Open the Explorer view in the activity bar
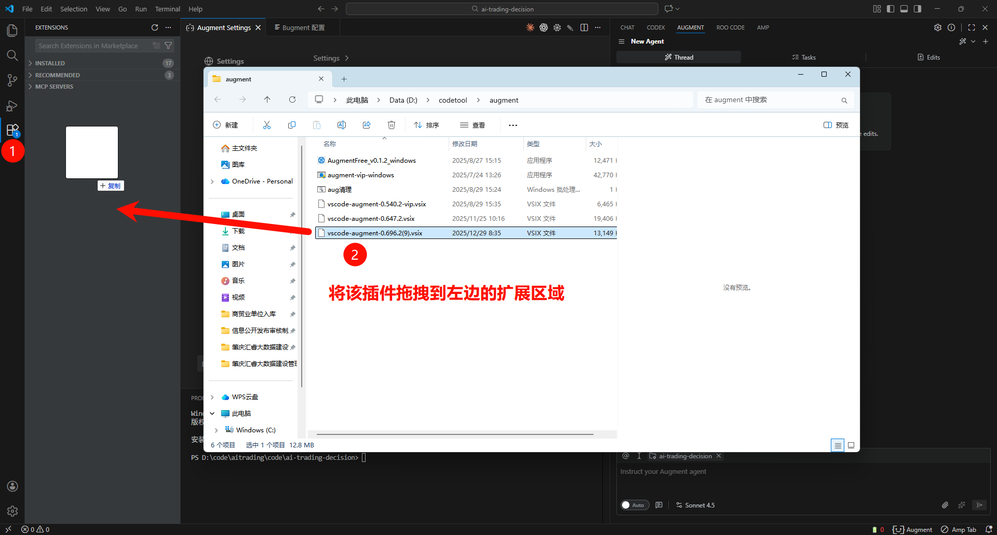 pos(12,31)
